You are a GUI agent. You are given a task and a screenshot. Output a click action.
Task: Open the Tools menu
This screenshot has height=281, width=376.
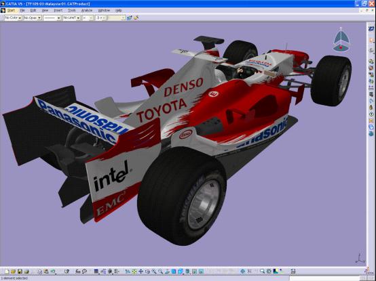point(72,11)
